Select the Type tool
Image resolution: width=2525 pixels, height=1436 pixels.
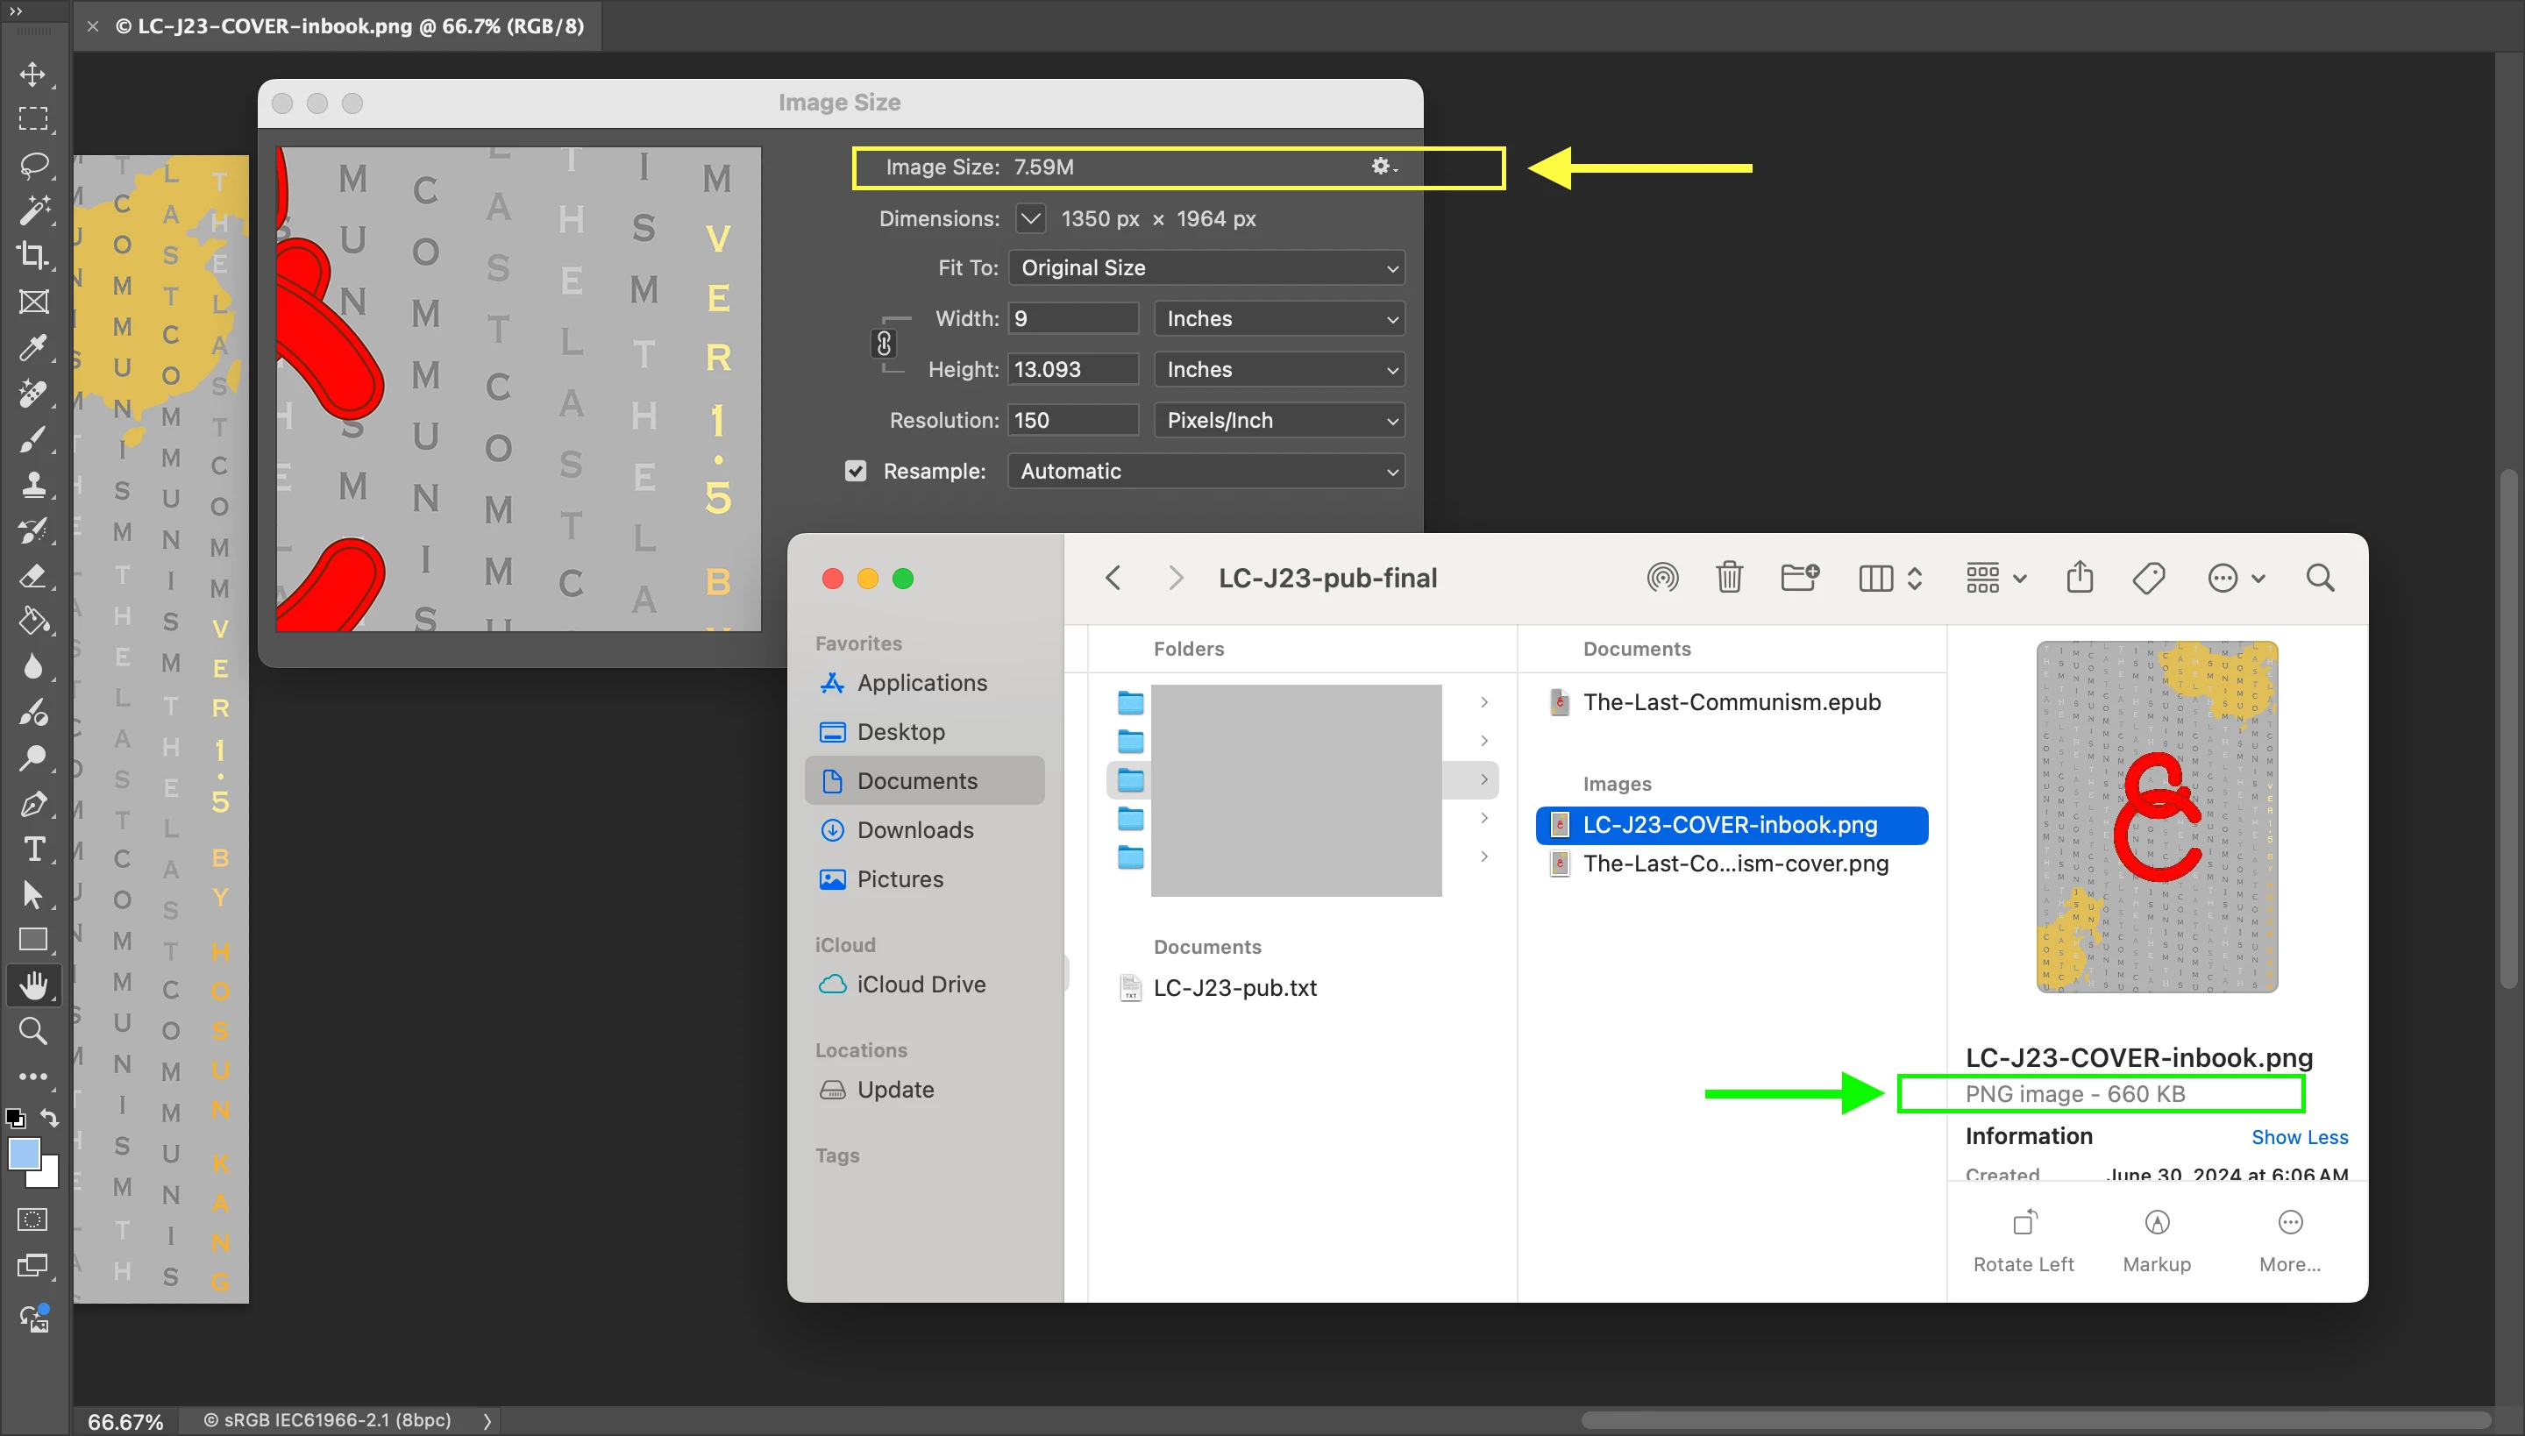tap(33, 849)
